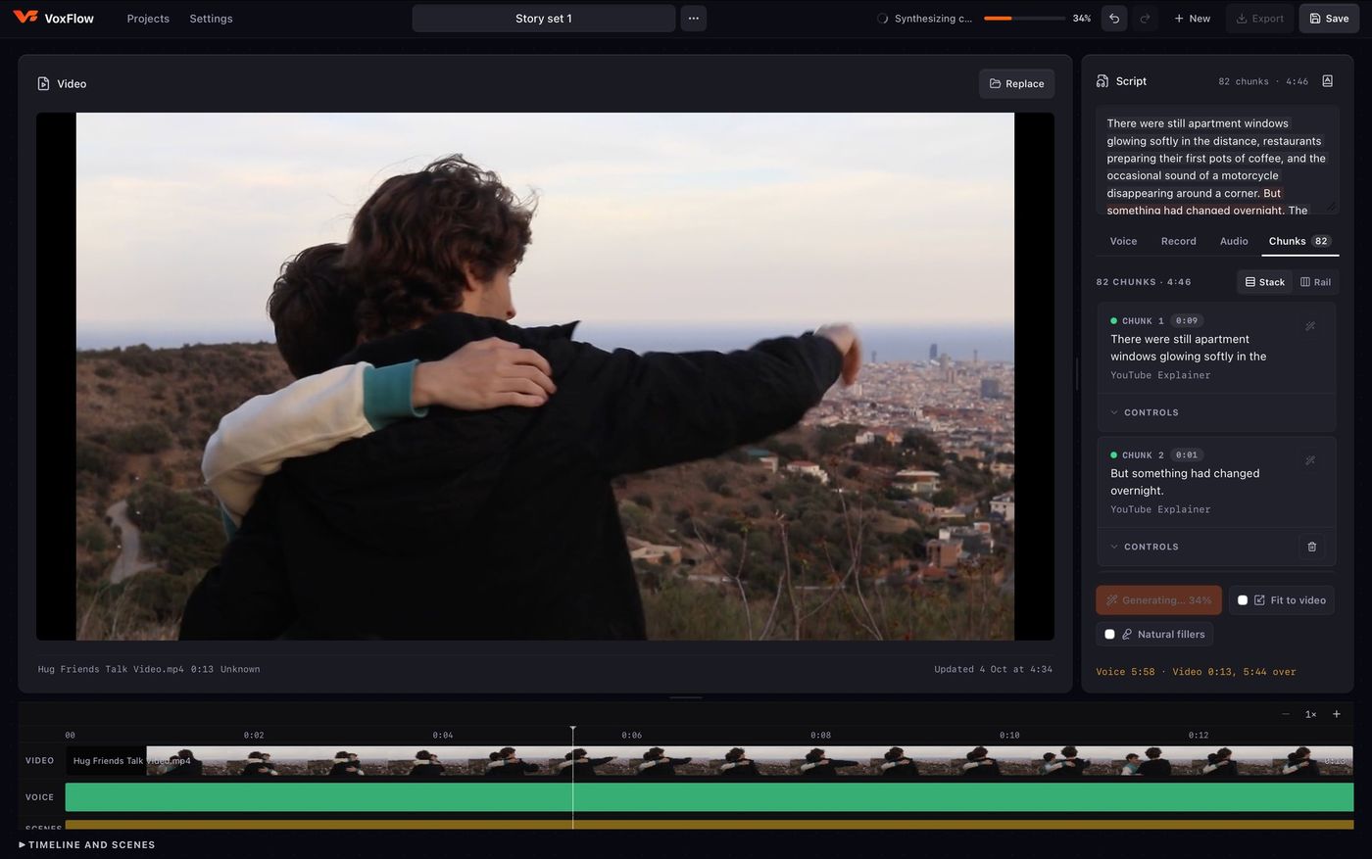Image resolution: width=1372 pixels, height=859 pixels.
Task: Click the Export button
Action: (1259, 19)
